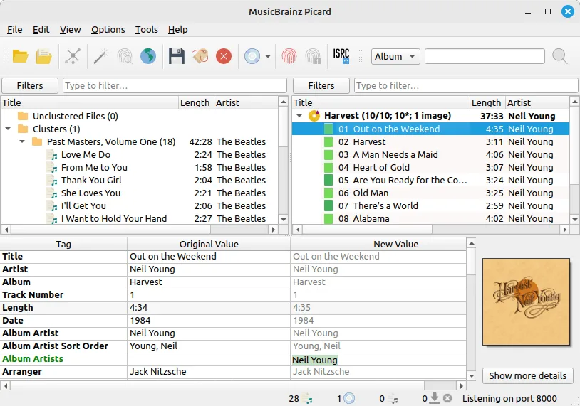580x406 pixels.
Task: Click the left pane filter text field
Action: (175, 85)
